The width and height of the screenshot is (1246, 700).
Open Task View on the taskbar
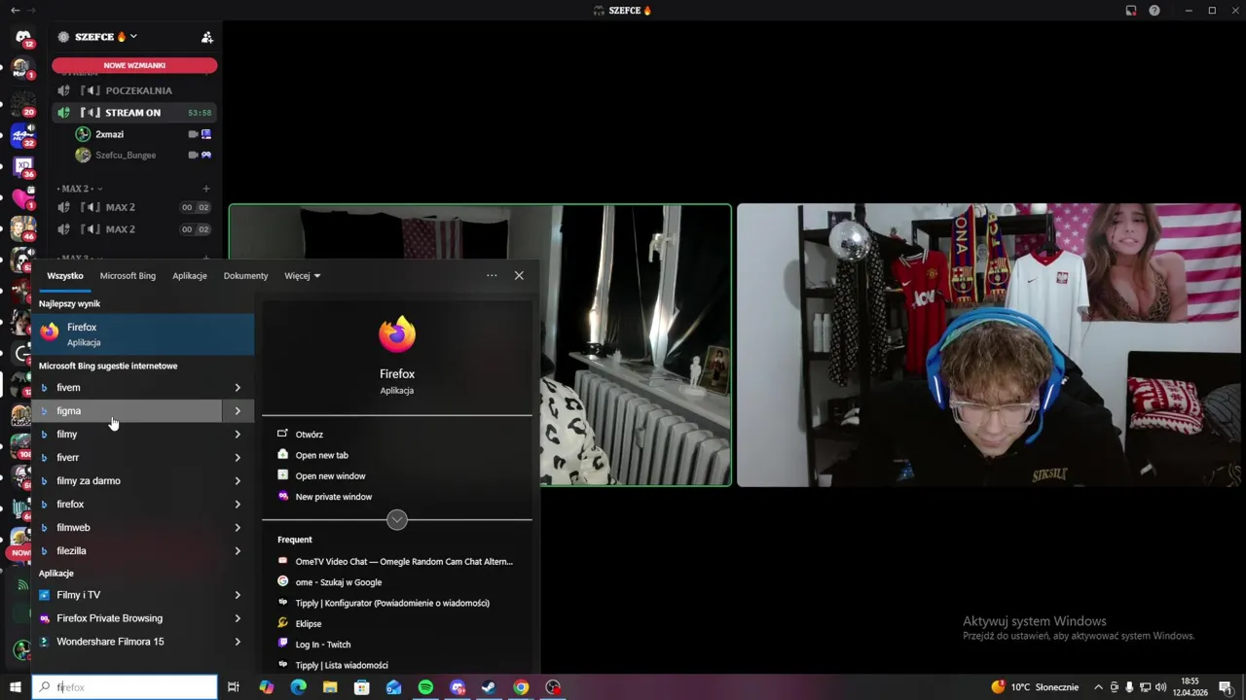click(x=234, y=687)
